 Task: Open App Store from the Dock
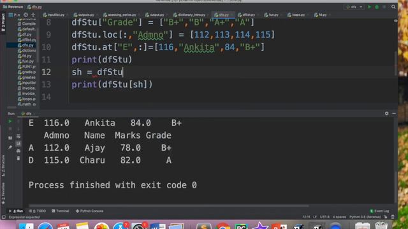pyautogui.click(x=120, y=226)
